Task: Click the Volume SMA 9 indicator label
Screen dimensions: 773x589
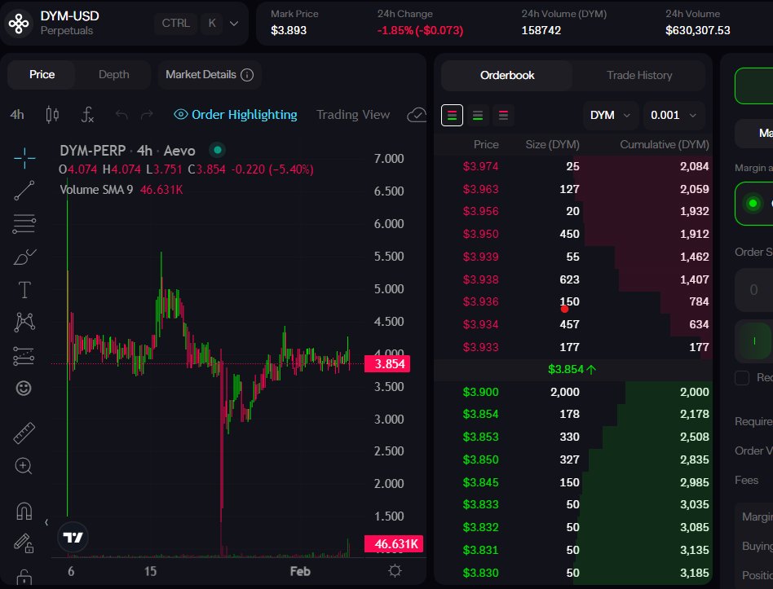Action: [96, 190]
